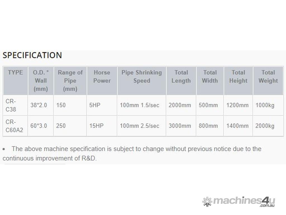Click the CR-C38 model cell
This screenshot has width=286, height=215.
11,105
